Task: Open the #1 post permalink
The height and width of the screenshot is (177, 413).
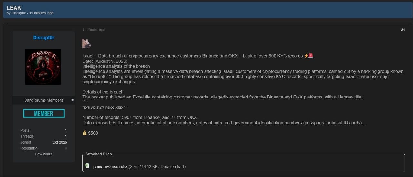Action: (403, 30)
